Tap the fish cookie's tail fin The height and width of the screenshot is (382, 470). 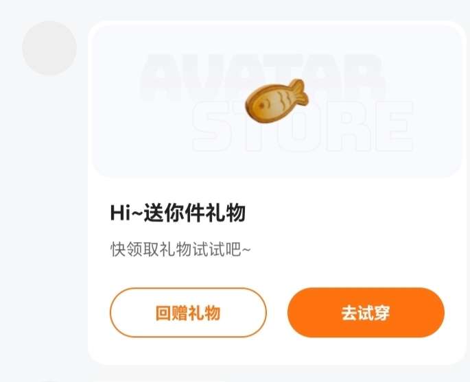coord(299,91)
